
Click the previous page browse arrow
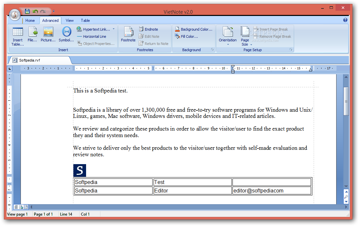346,192
